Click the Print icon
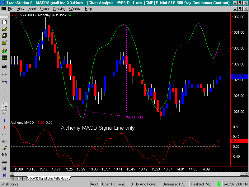Viewport: 249px width, 187px height. [4, 66]
